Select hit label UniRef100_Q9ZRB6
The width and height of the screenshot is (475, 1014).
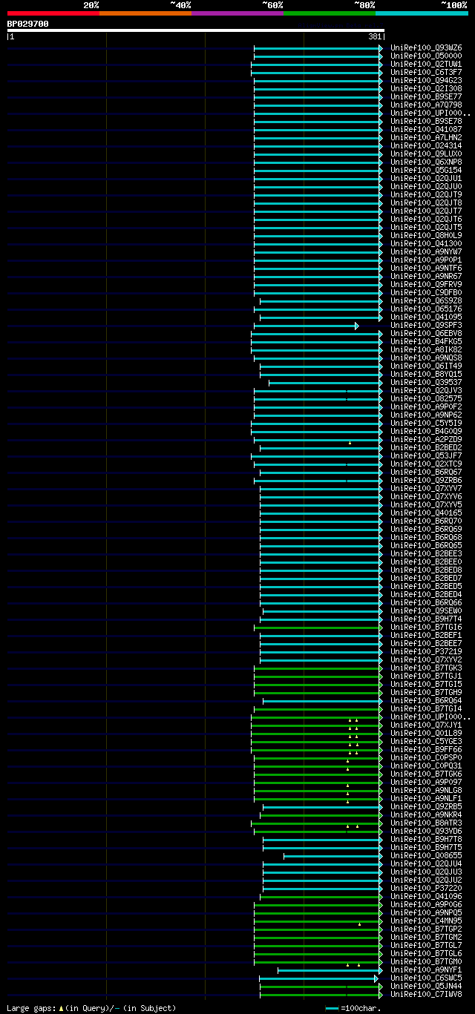coord(426,480)
